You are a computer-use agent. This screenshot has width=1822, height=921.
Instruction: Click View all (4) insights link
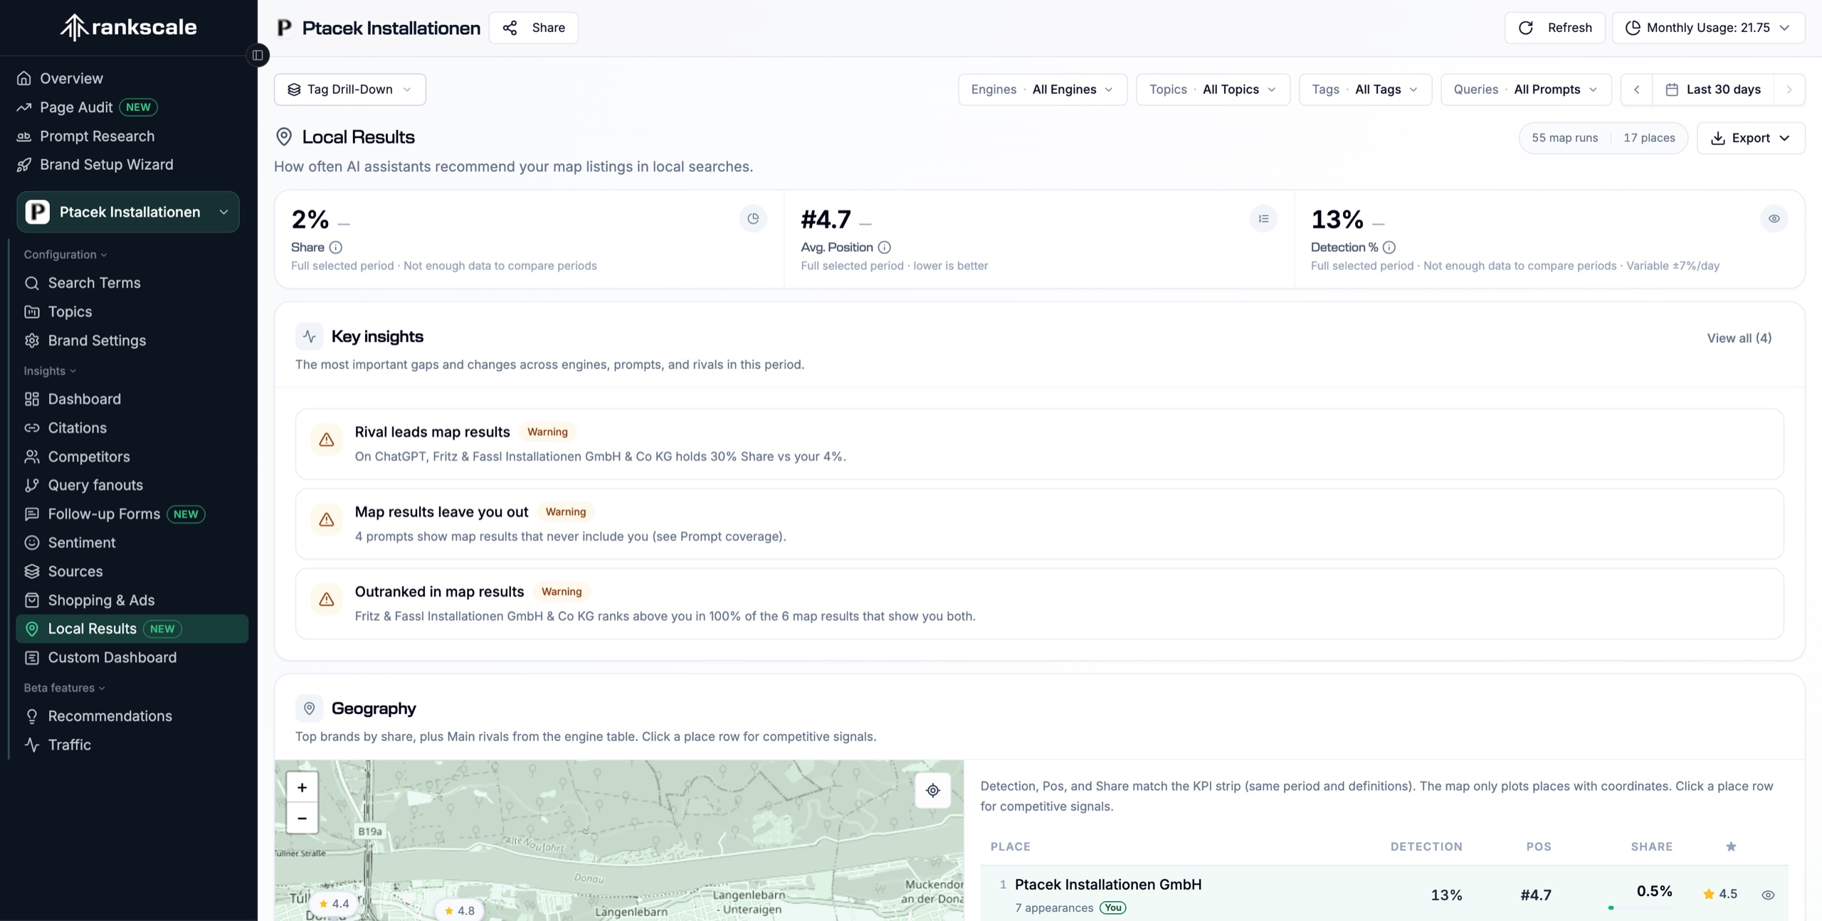(x=1739, y=338)
